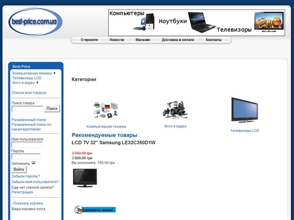
Task: Open Телевизоры LCD category TV image
Action: (245, 110)
